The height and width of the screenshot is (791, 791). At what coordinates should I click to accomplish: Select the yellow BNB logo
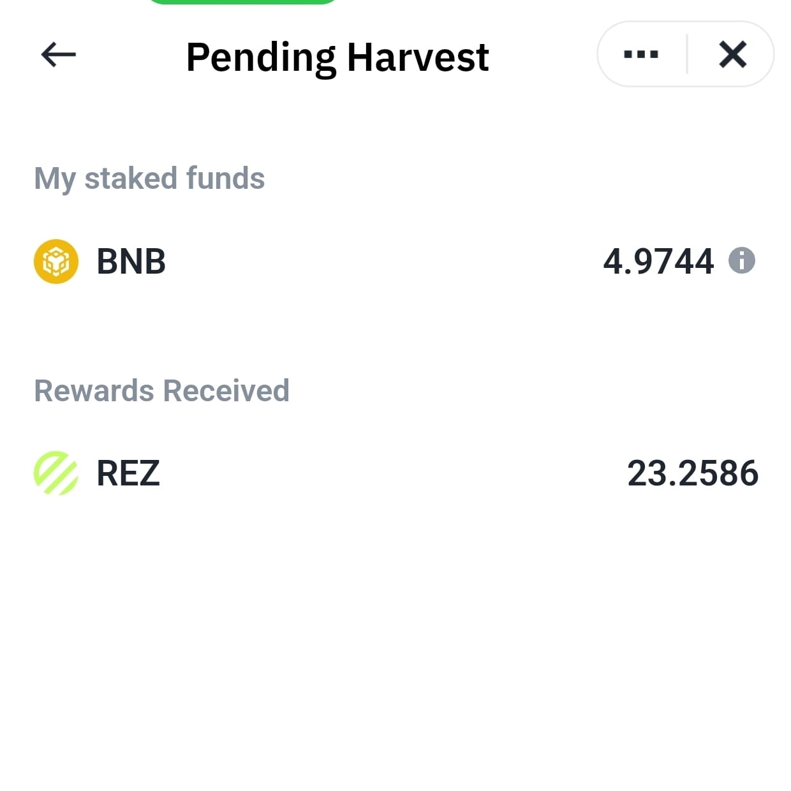click(55, 261)
